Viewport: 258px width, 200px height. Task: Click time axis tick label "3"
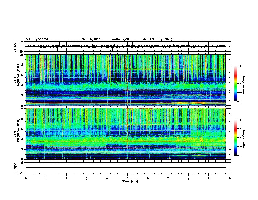(x=87, y=178)
